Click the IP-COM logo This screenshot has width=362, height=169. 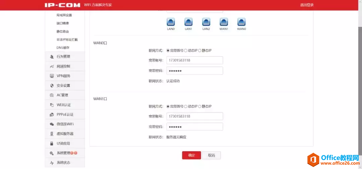pyautogui.click(x=62, y=5)
